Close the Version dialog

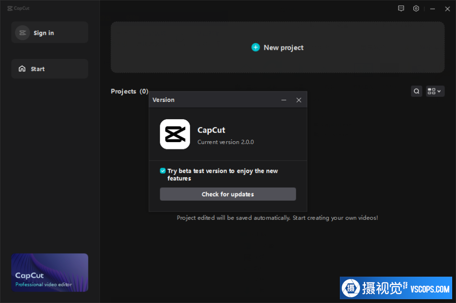pos(299,100)
